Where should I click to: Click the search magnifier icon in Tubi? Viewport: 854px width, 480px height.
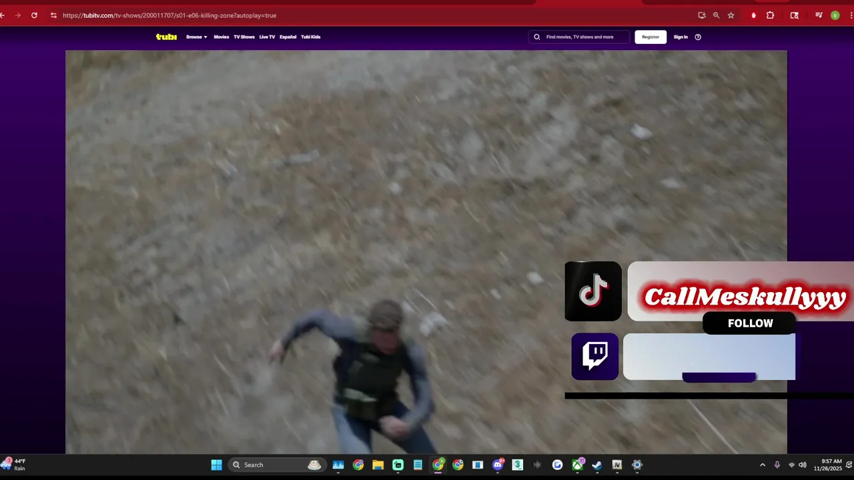point(537,37)
